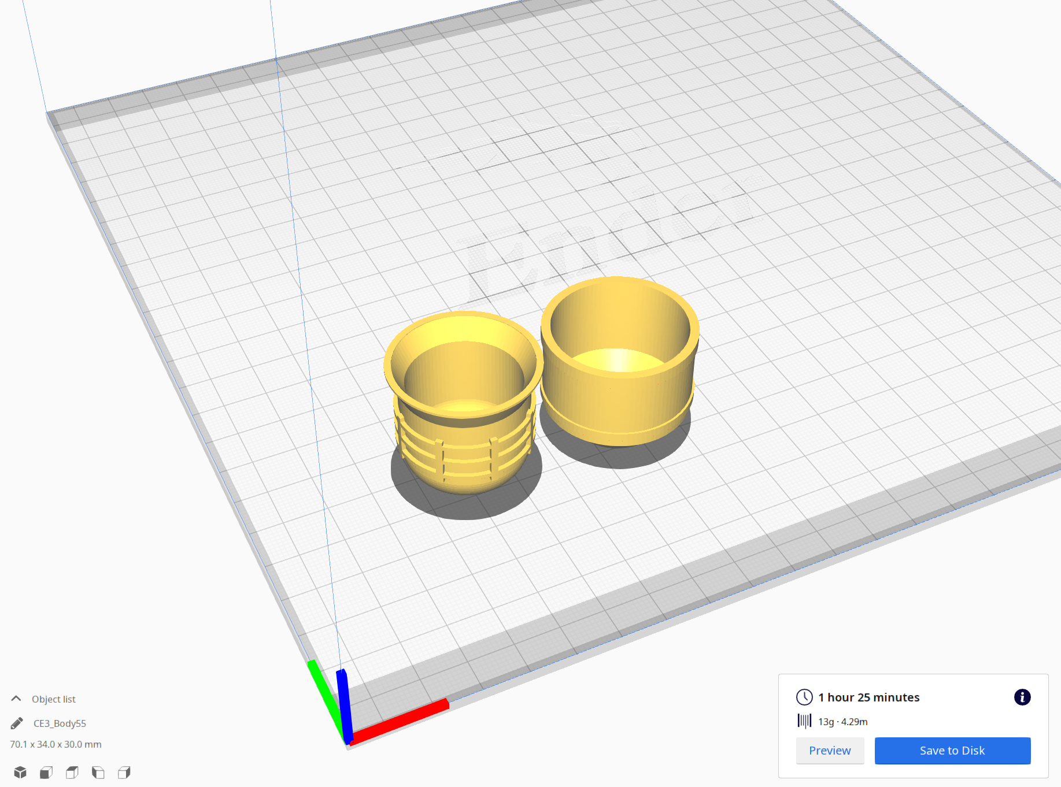Click the pencil icon beside CE3_Body55
The height and width of the screenshot is (787, 1061).
17,723
